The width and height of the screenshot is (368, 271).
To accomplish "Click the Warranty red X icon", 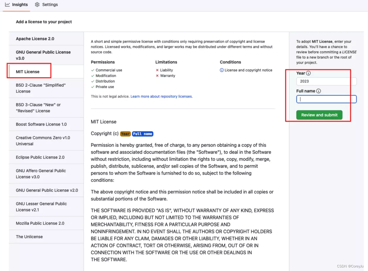I will pos(157,76).
